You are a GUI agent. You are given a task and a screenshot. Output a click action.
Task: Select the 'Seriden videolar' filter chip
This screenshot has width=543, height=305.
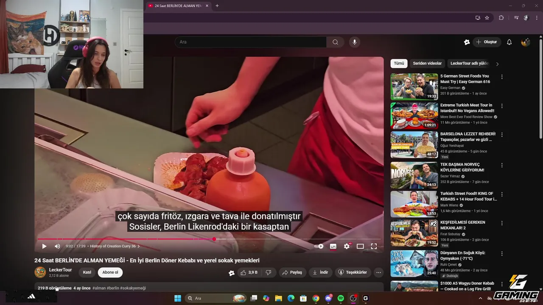tap(427, 64)
